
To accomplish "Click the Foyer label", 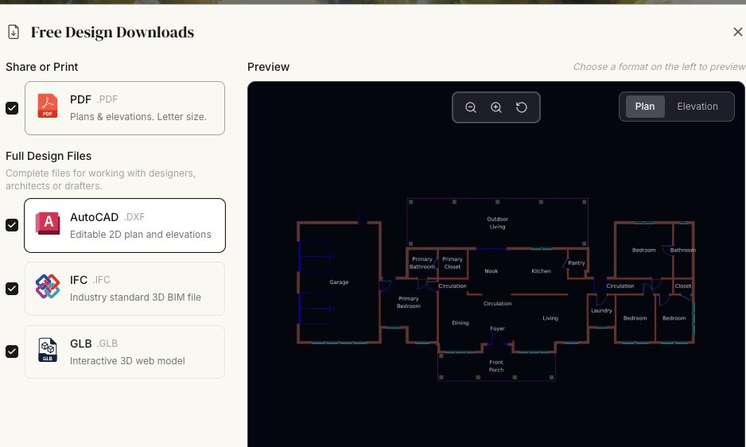I will (497, 328).
